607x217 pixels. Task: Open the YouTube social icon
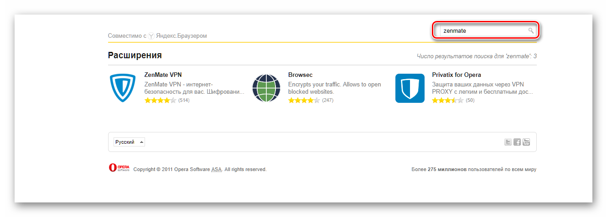[526, 142]
